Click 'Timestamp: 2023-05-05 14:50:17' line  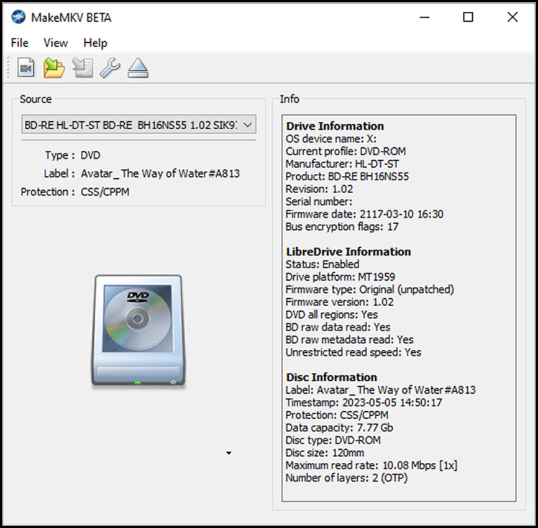[x=363, y=403]
